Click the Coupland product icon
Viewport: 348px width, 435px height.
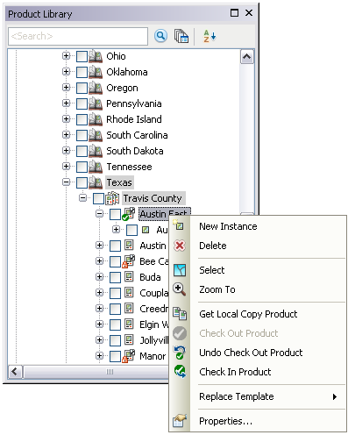[x=129, y=293]
